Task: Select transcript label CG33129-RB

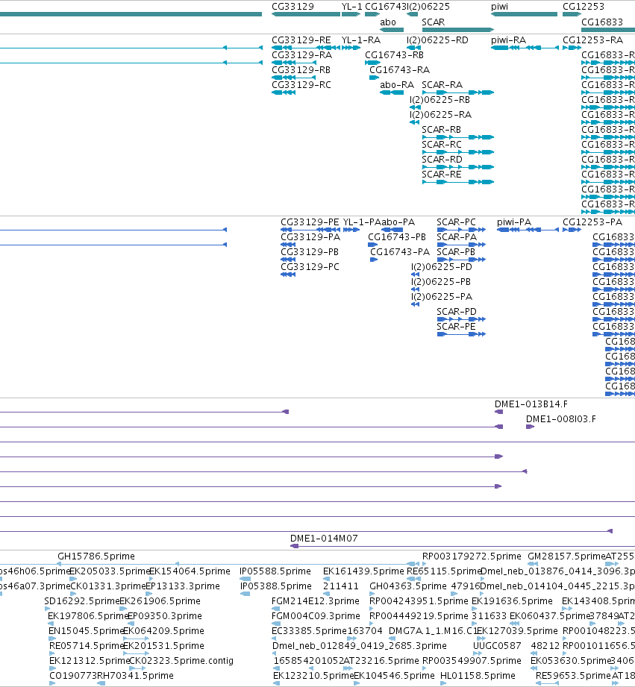Action: tap(301, 69)
